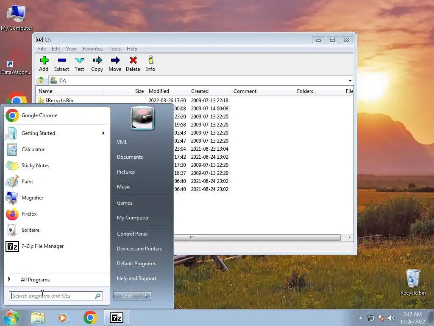This screenshot has height=326, width=434.
Task: Click the horizontal scrollbar right arrow
Action: [349, 238]
